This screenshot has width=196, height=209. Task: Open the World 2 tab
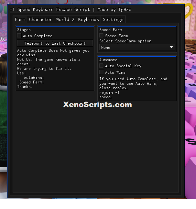[65, 19]
